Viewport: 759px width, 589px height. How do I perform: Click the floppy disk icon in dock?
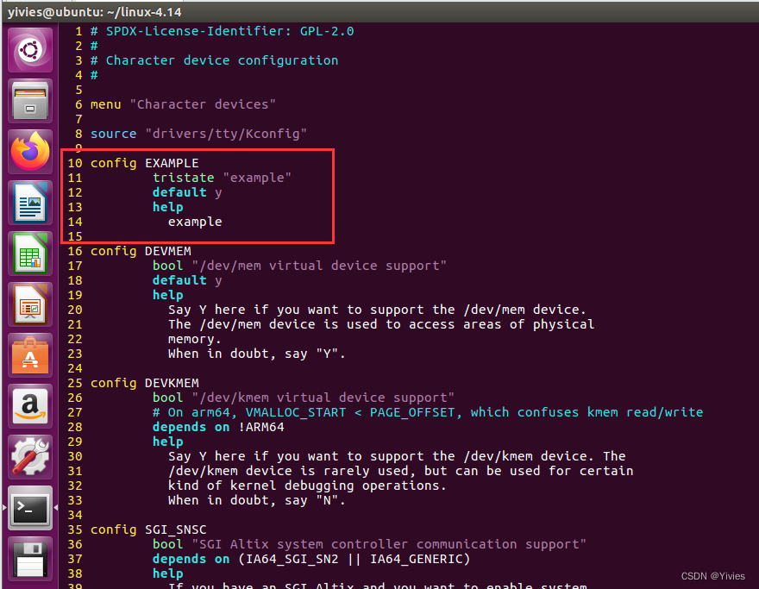pyautogui.click(x=30, y=559)
